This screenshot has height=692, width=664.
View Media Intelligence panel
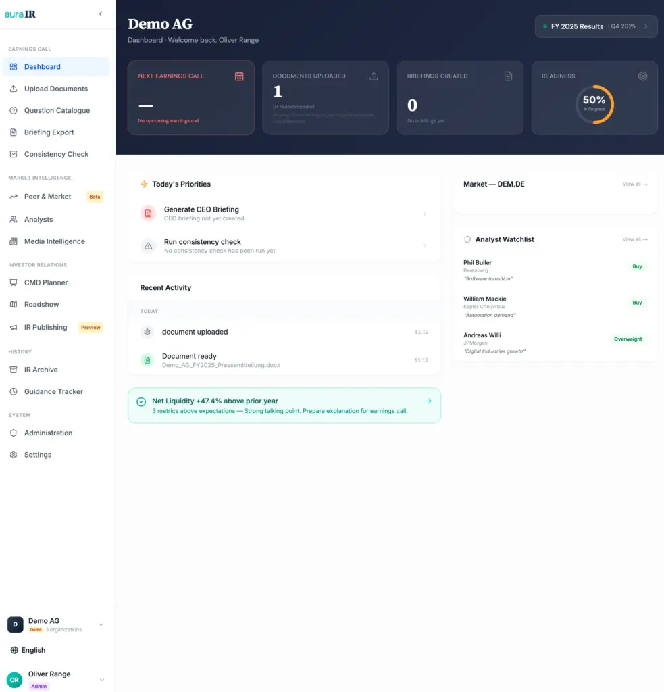(53, 241)
